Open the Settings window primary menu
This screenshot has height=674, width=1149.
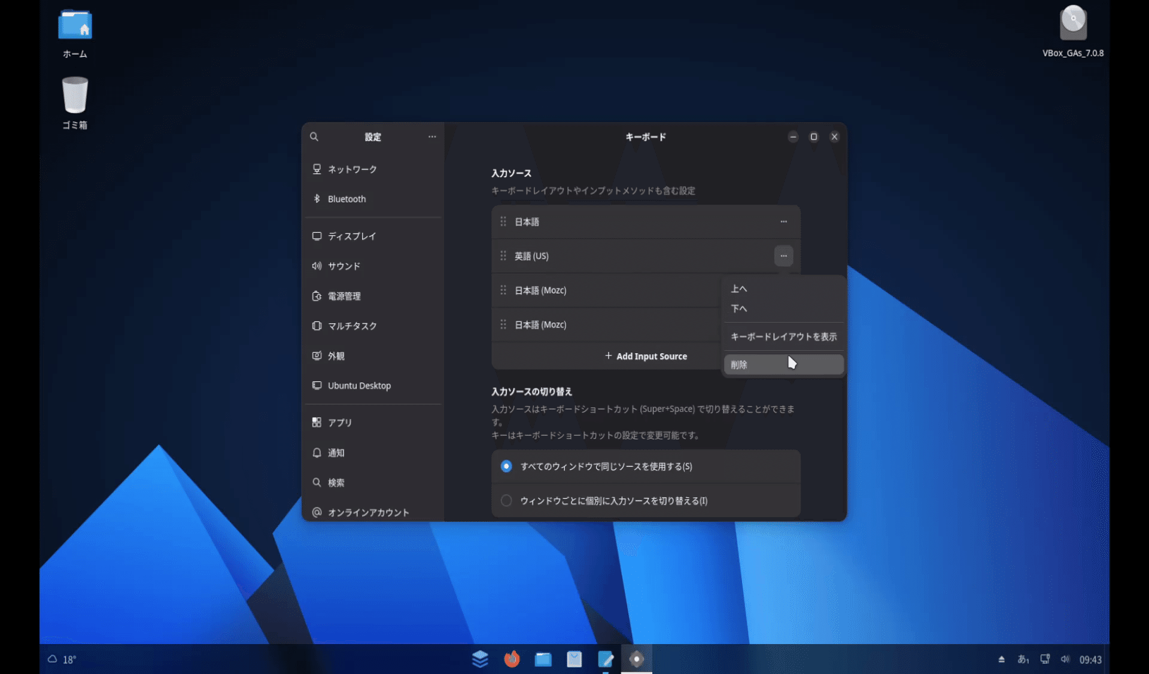click(x=432, y=136)
